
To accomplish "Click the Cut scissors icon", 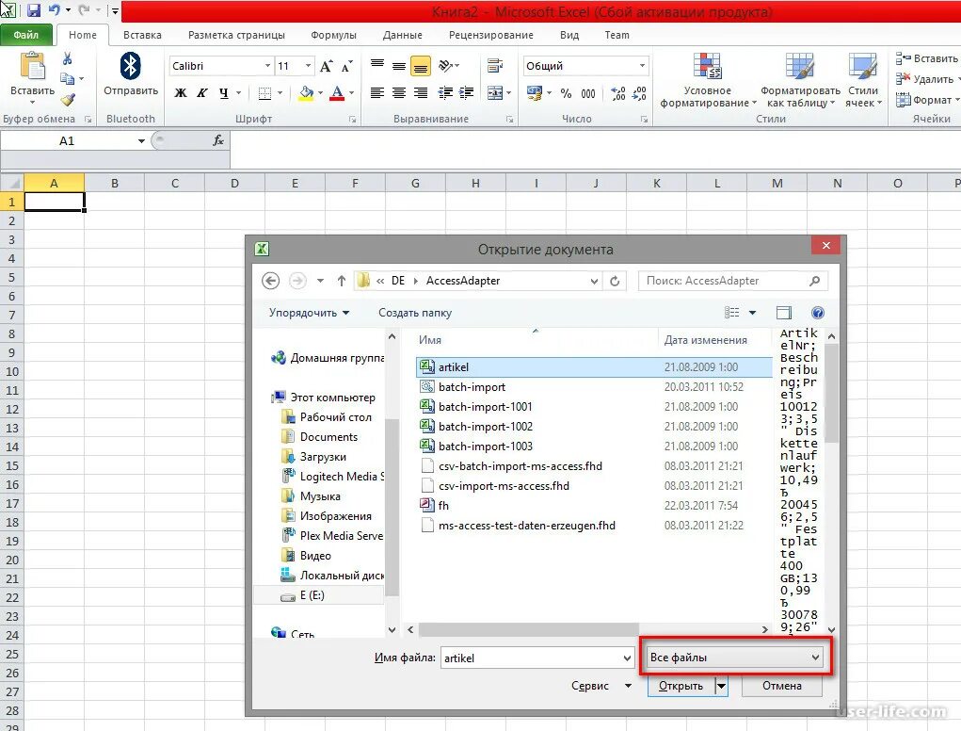I will click(x=68, y=58).
